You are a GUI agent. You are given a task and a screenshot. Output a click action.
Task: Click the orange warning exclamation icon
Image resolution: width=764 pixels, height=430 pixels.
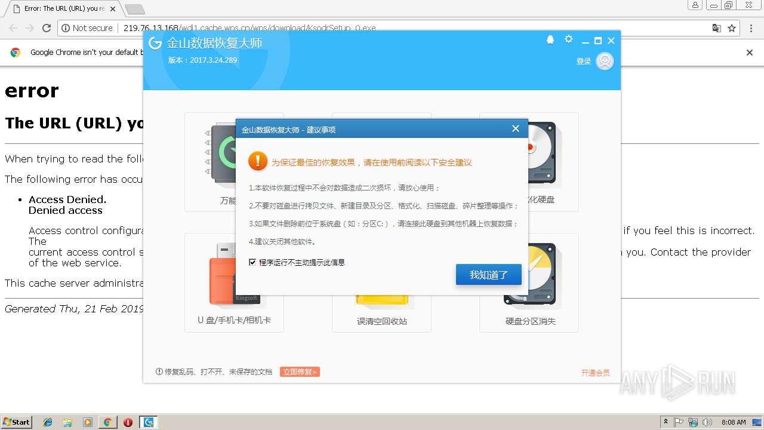[258, 161]
